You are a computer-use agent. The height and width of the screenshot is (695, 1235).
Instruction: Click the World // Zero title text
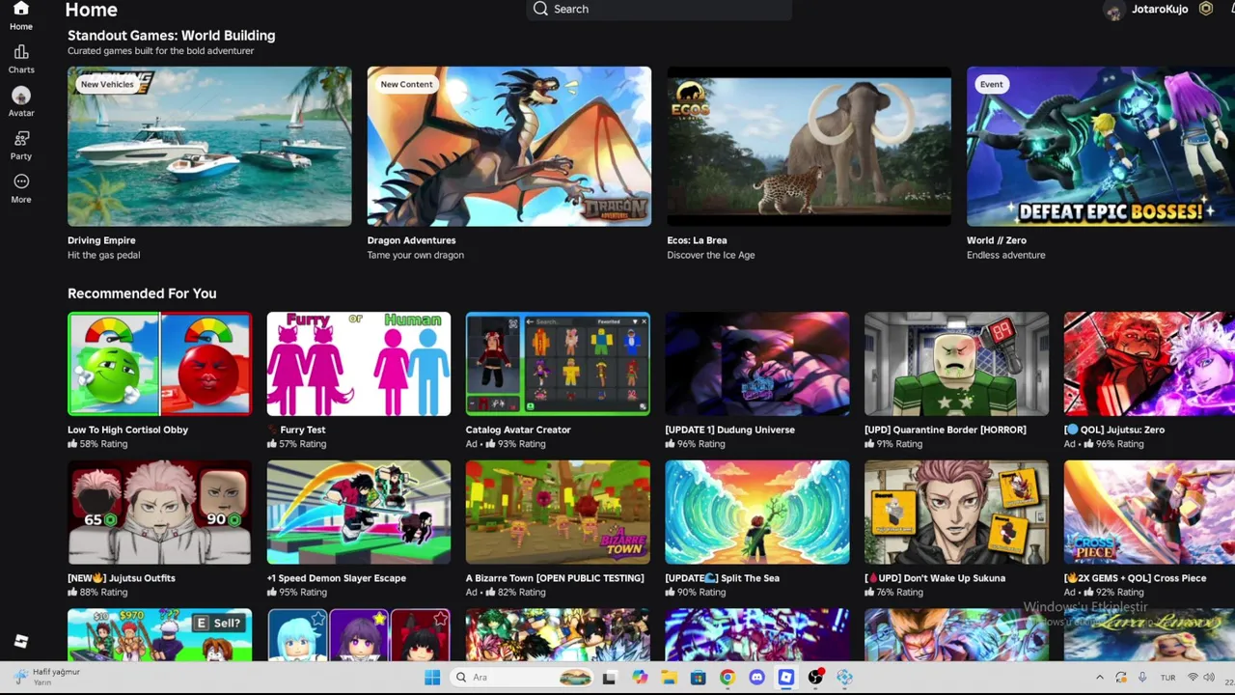pyautogui.click(x=997, y=240)
